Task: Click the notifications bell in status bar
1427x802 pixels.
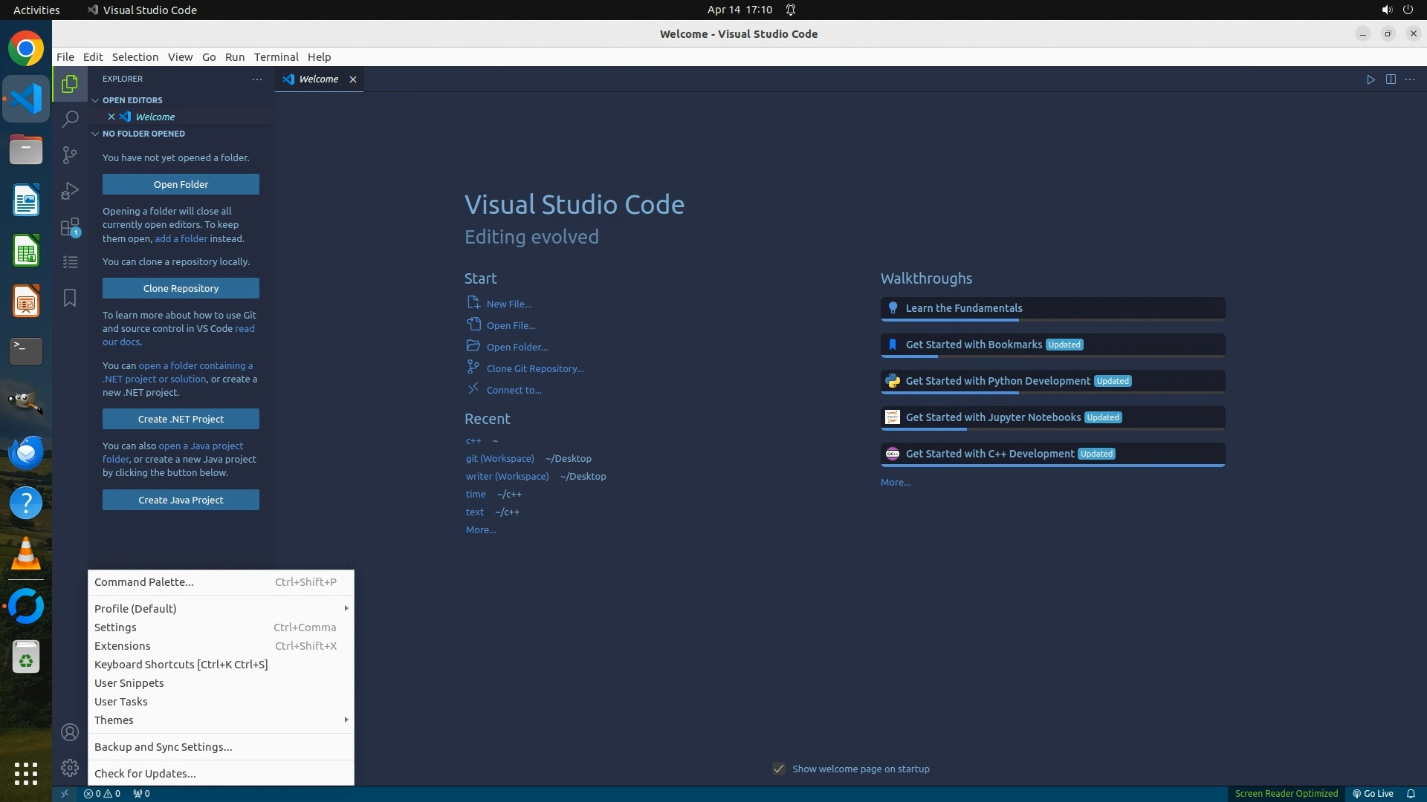Action: coord(1411,793)
